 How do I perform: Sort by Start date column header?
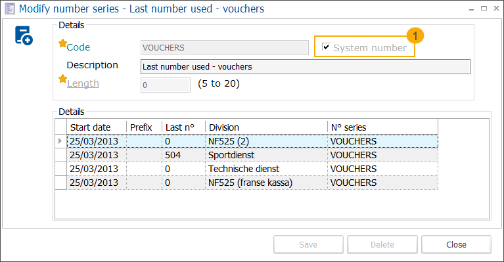97,127
